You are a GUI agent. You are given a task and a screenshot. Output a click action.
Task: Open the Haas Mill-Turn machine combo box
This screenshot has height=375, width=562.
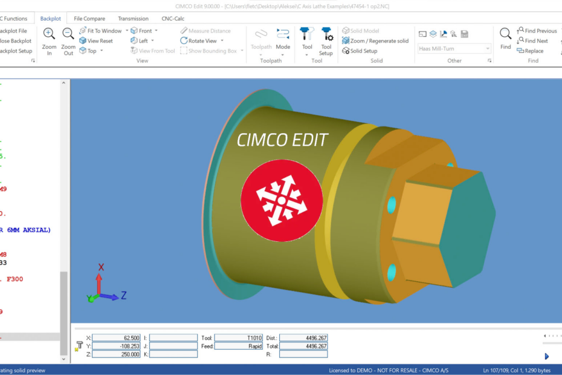click(x=454, y=48)
